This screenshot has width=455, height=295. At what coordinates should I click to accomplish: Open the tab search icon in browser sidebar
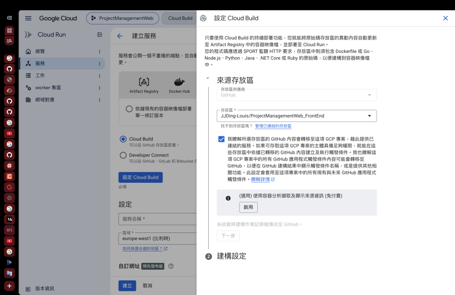coord(9,41)
